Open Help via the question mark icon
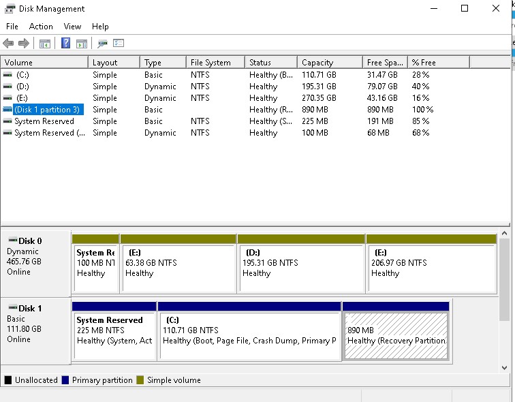 coord(65,43)
